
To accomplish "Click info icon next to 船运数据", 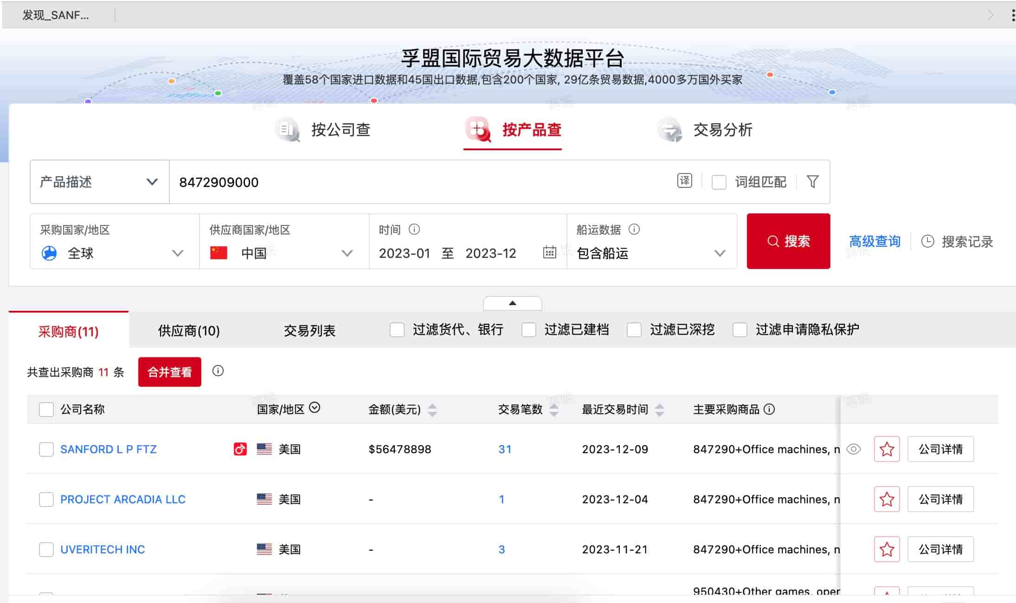I will point(634,229).
